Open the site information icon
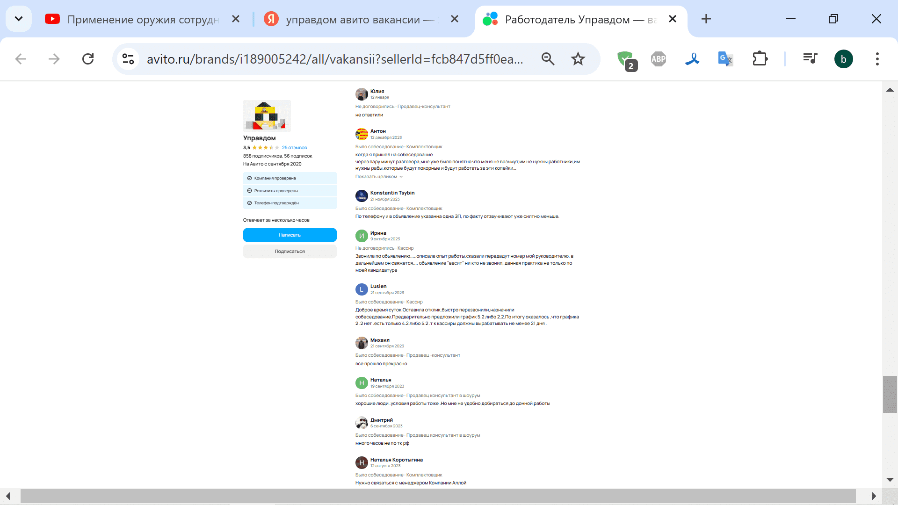Image resolution: width=898 pixels, height=505 pixels. [x=128, y=59]
